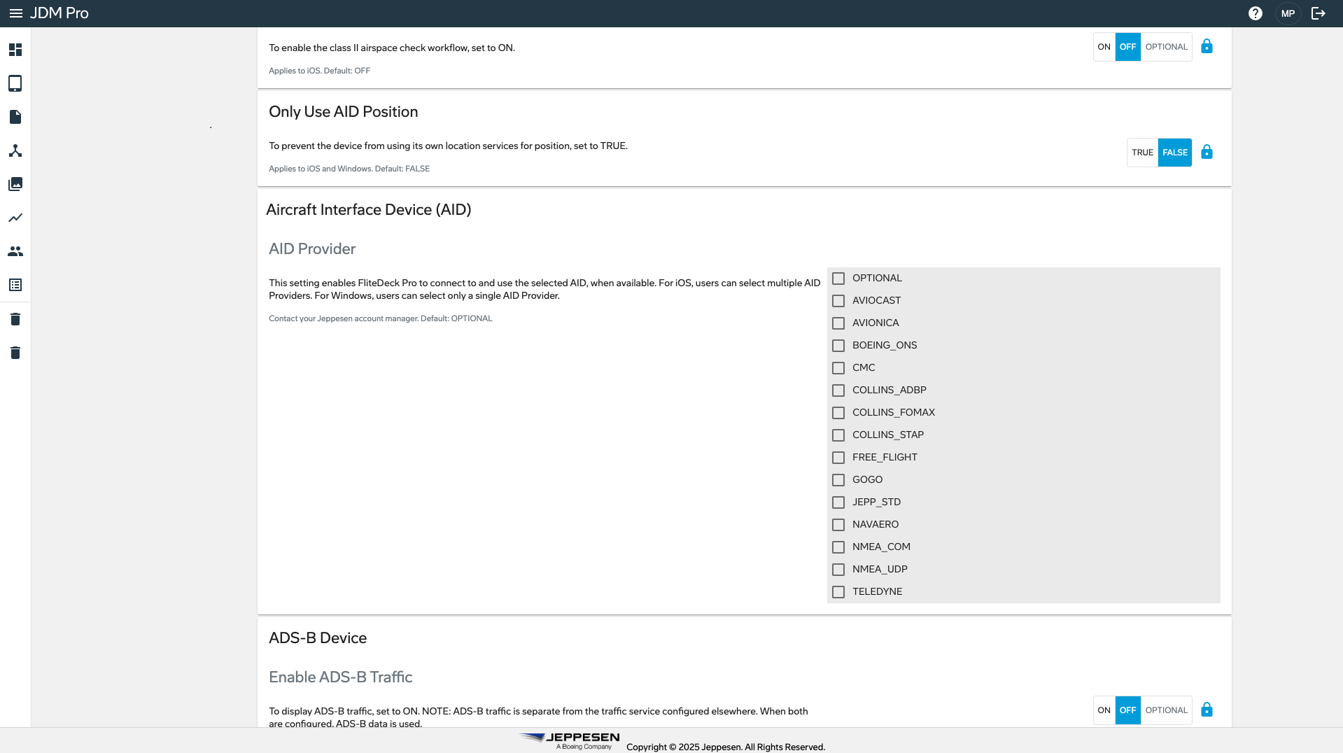The width and height of the screenshot is (1343, 753).
Task: Check the NMEA_COM provider checkbox
Action: coord(838,547)
